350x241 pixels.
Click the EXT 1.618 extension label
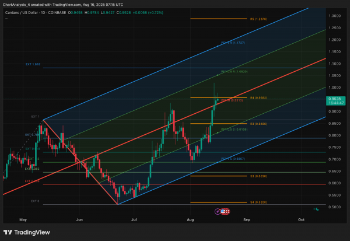click(33, 64)
